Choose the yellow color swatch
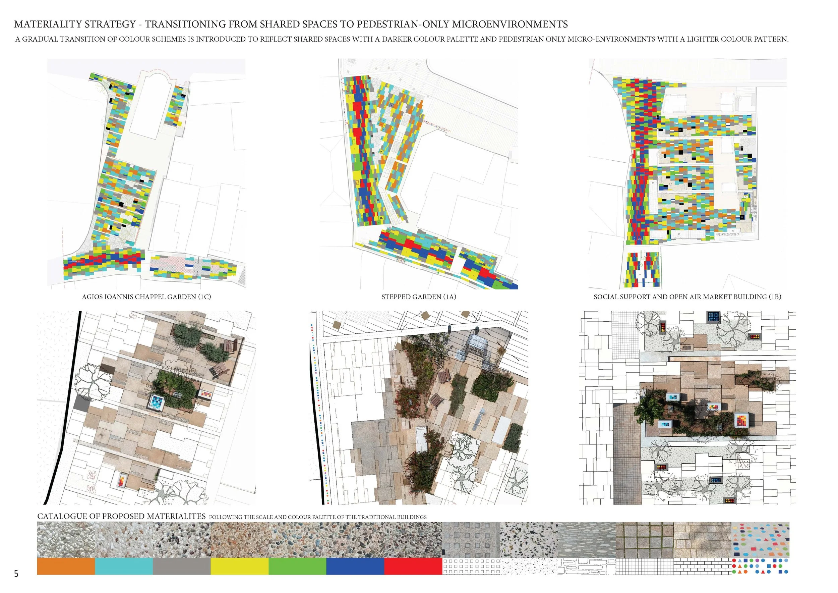 click(x=239, y=566)
